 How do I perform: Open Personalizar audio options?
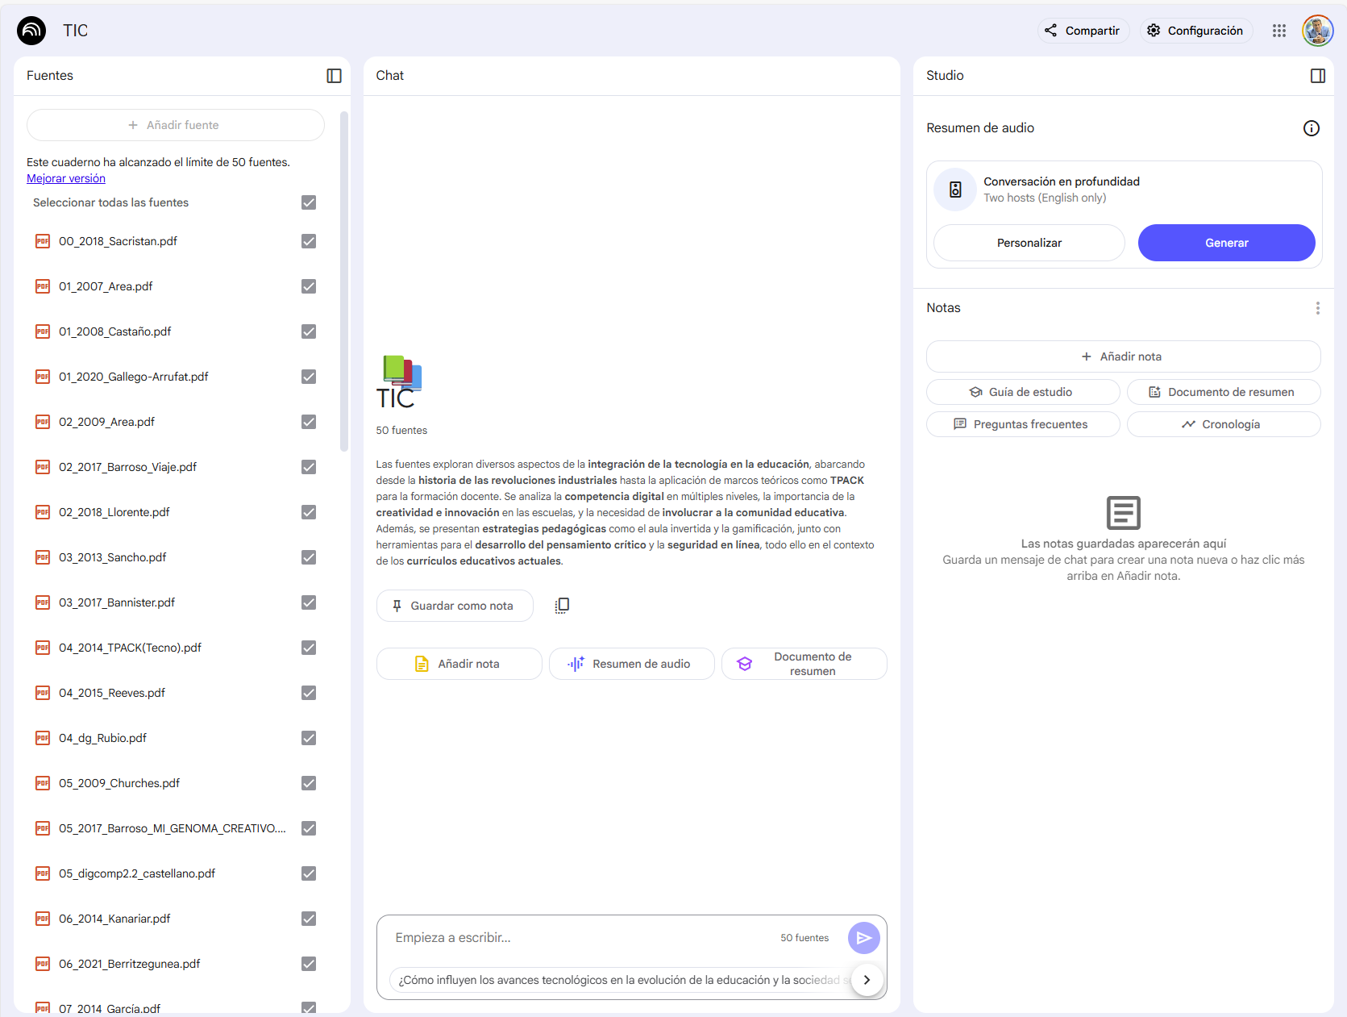[x=1029, y=243]
